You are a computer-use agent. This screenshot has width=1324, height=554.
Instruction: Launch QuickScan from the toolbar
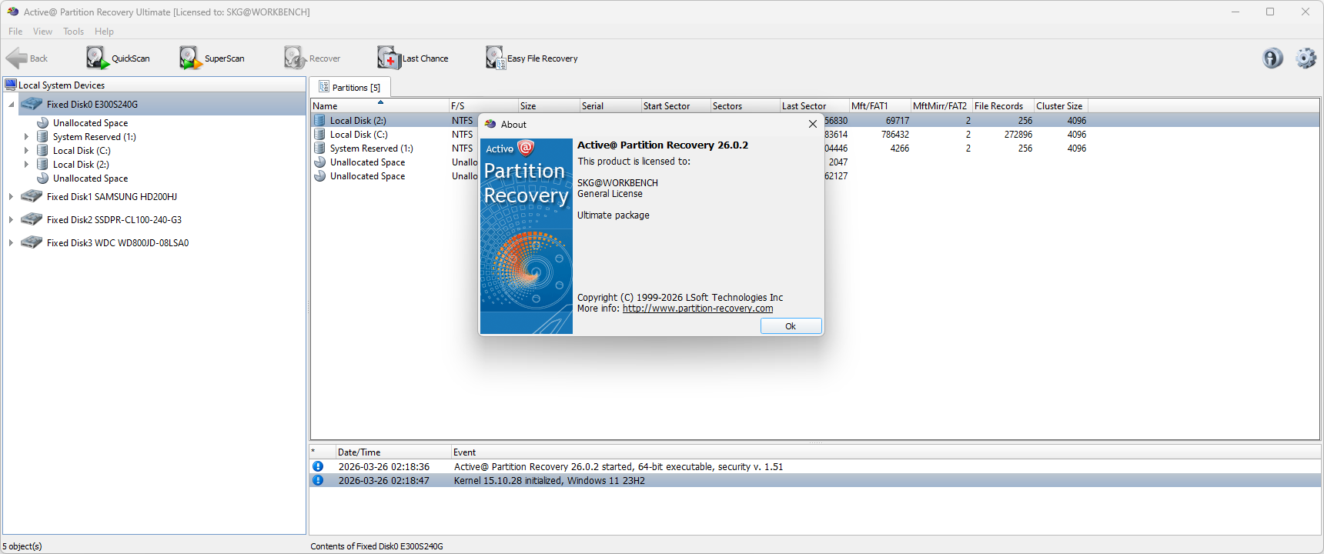(118, 58)
